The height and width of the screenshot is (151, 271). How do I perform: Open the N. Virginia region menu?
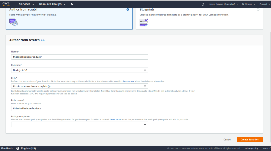[x=248, y=4]
